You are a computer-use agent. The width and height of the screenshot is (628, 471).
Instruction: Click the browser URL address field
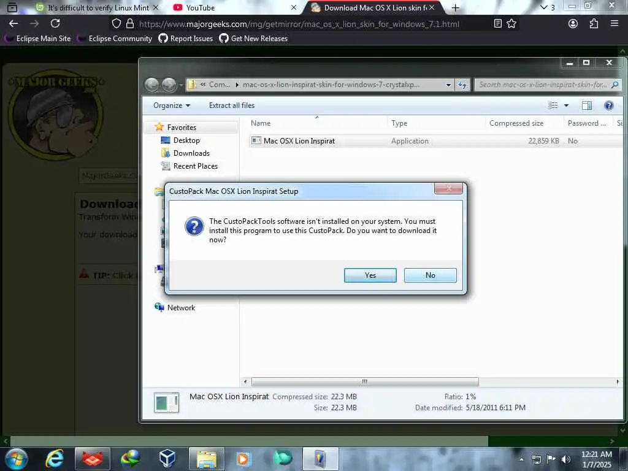tap(299, 24)
